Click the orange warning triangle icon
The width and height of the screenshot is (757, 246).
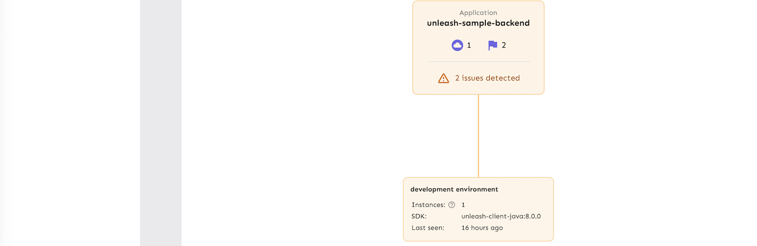tap(443, 78)
